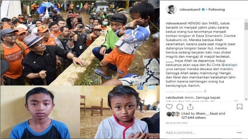Screen dimensions: 248x139
Task: Share the post via share icon
Action: tap(190, 107)
